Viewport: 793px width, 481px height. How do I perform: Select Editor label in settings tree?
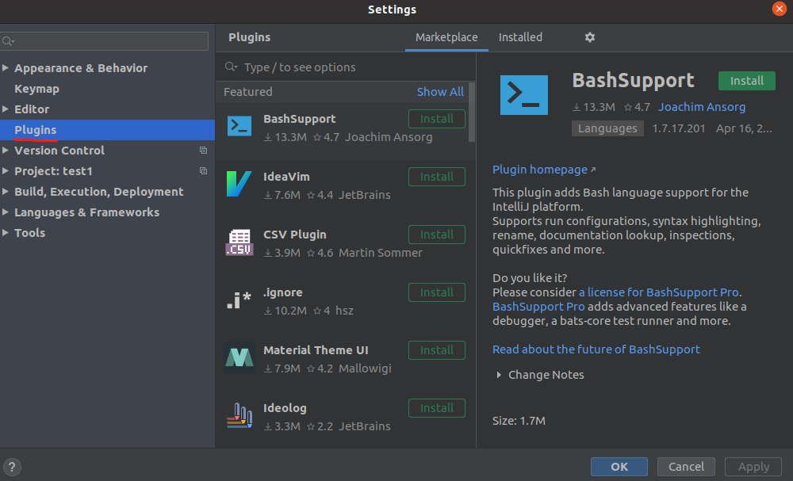click(32, 109)
